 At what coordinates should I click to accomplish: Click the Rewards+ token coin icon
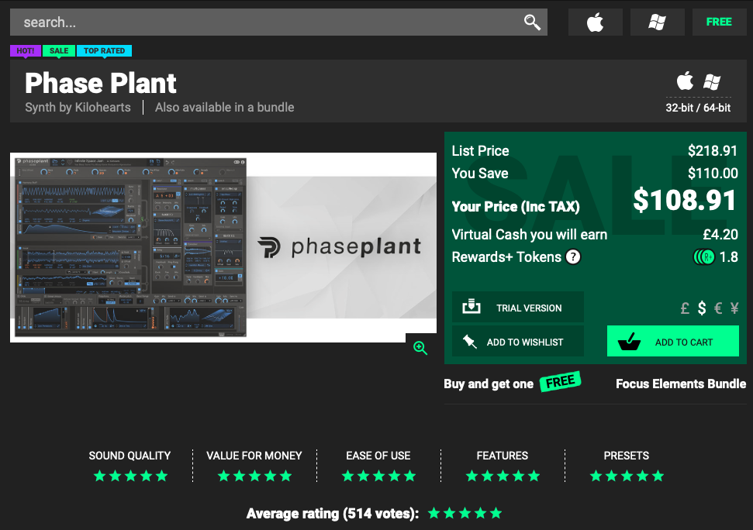click(x=704, y=257)
